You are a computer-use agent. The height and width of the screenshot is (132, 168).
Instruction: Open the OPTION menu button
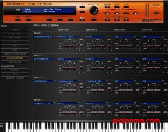click(117, 7)
